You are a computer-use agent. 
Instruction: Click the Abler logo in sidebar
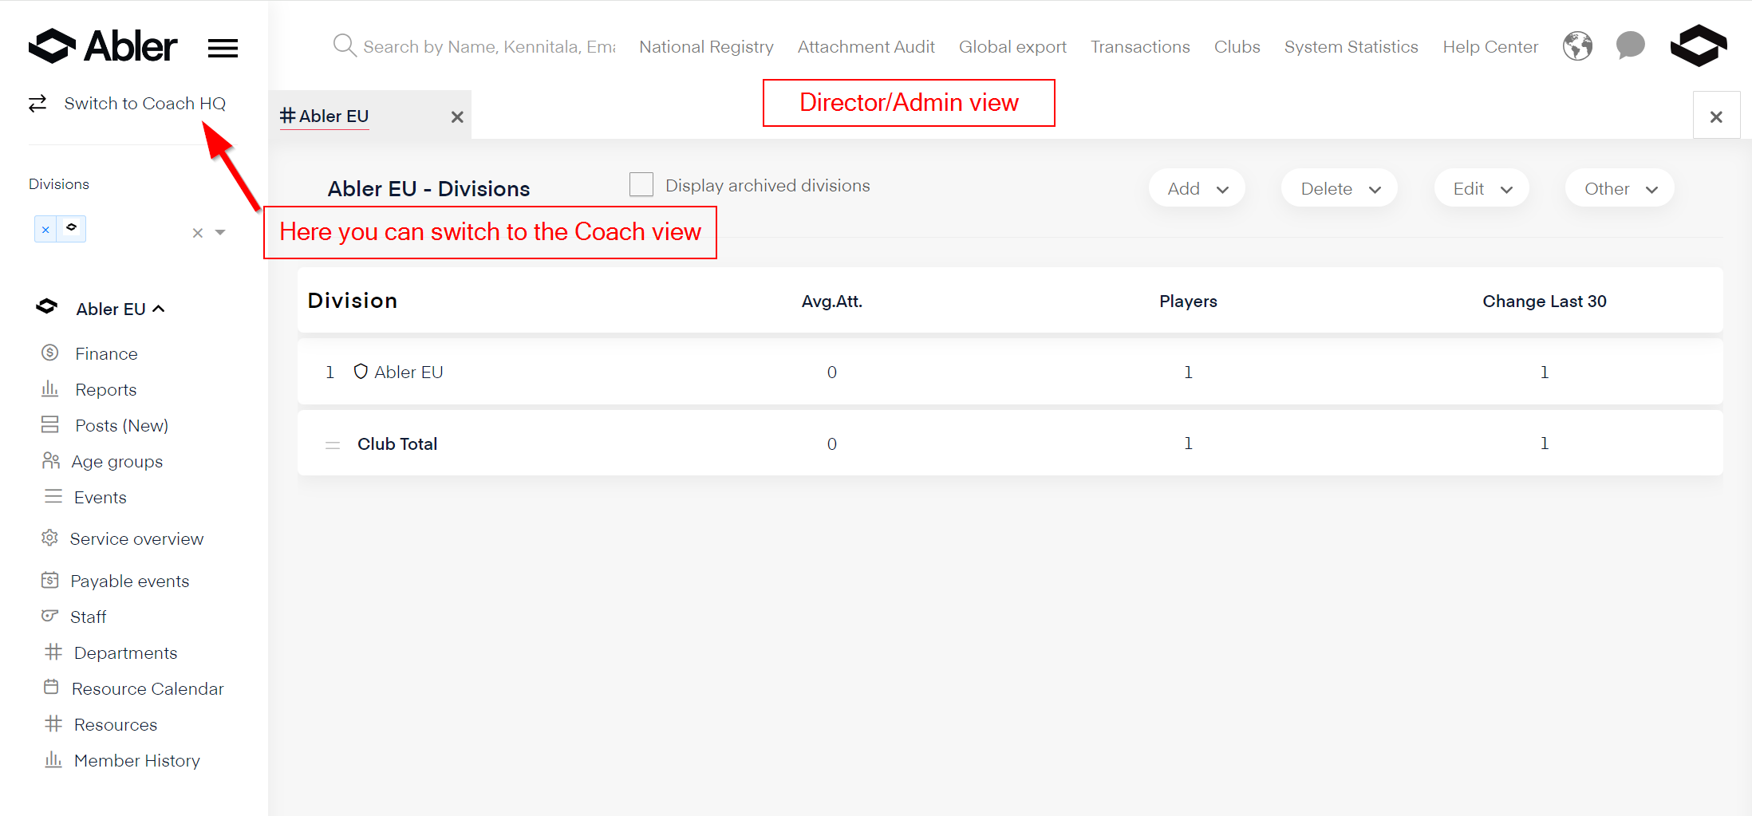103,46
